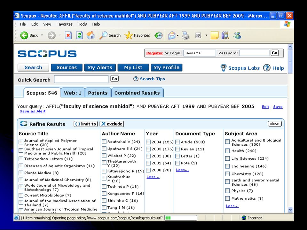
Task: Click the yellow note Discuss icon
Action: (214, 35)
